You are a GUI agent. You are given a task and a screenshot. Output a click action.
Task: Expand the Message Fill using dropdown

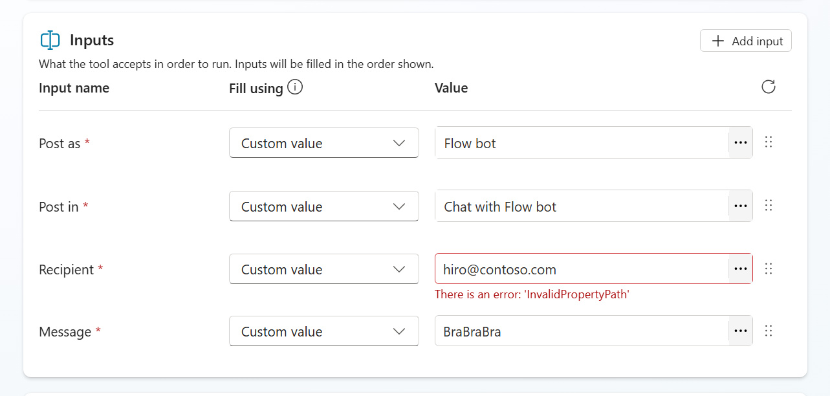tap(323, 331)
